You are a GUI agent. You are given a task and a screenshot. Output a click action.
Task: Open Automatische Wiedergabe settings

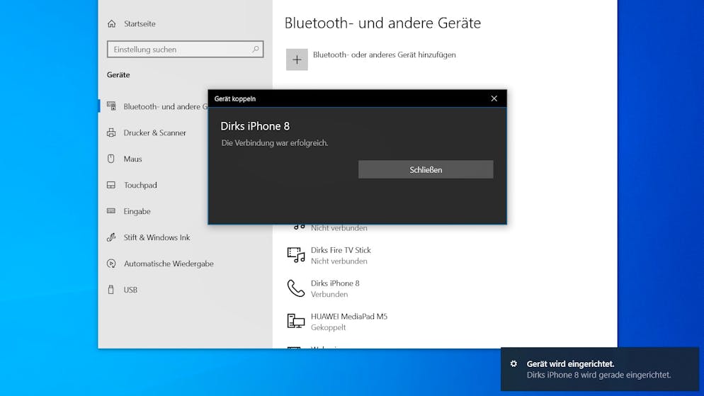click(169, 264)
